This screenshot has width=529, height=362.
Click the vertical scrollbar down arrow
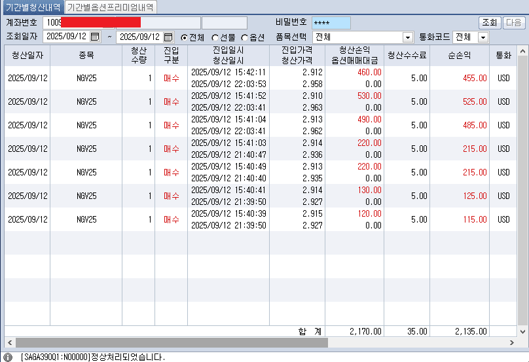pos(522,332)
